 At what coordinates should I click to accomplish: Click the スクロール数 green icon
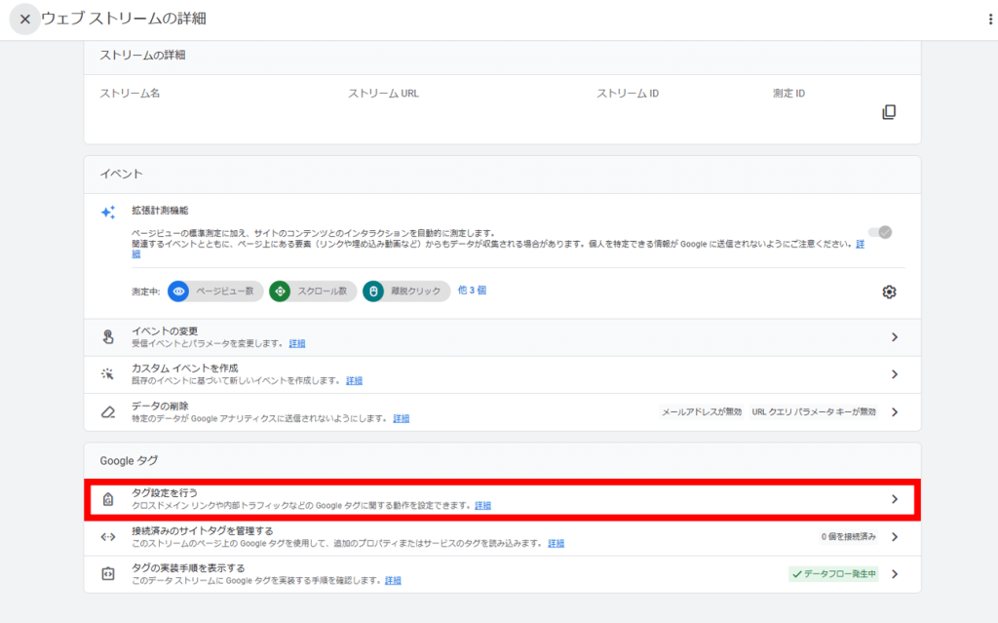(x=280, y=292)
